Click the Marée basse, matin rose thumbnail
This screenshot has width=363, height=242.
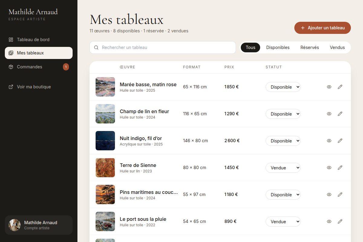click(105, 87)
